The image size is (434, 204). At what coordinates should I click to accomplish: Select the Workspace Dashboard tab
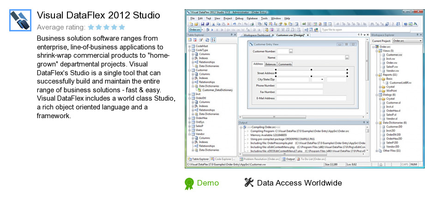257,35
